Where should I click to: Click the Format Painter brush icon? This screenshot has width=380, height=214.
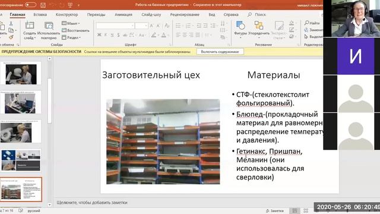[x=11, y=37]
